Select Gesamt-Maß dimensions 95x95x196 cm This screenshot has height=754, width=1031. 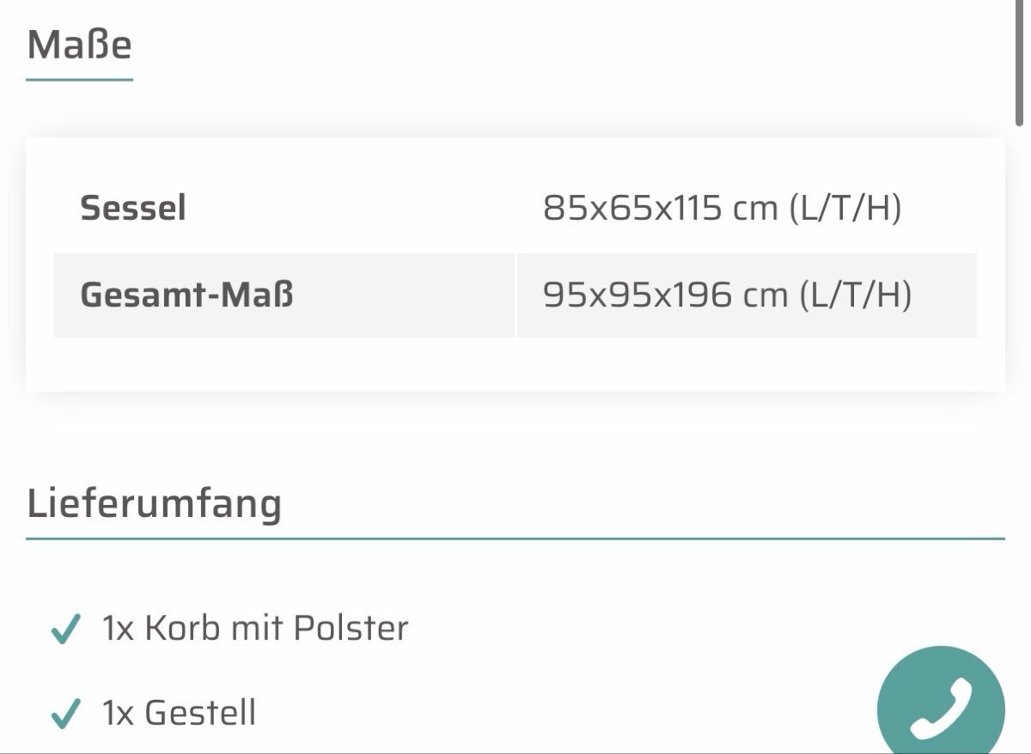pyautogui.click(x=727, y=295)
